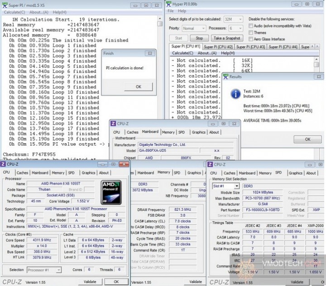The height and width of the screenshot is (286, 326).
Task: Click OK in the Finish dialog
Action: 139,87
